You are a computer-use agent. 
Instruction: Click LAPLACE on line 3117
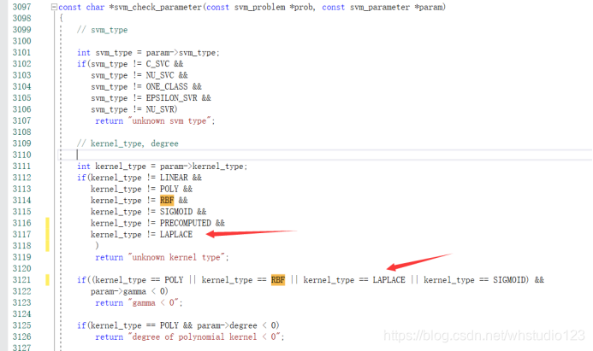point(176,234)
